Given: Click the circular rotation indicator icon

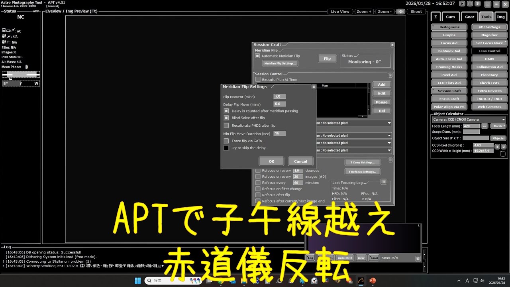Looking at the screenshot, I should 502,154.
